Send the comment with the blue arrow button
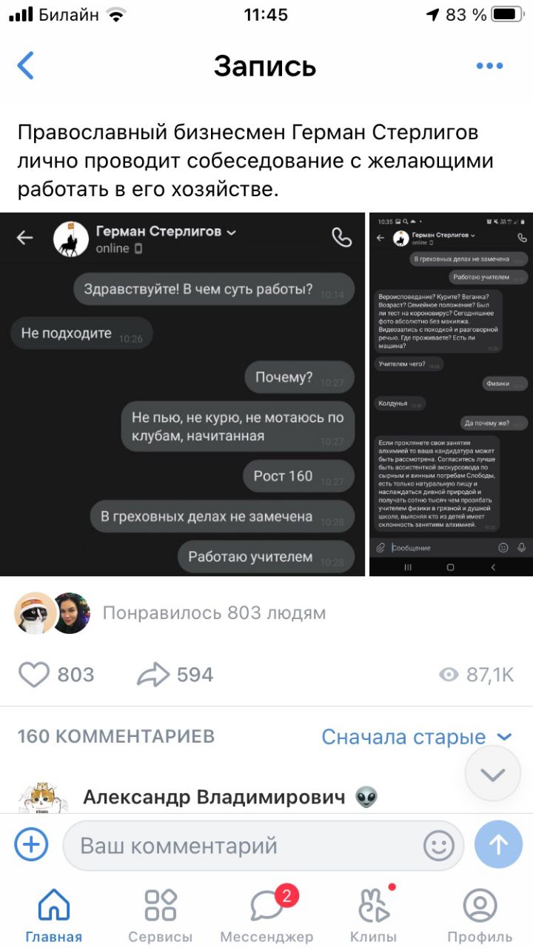533x948 pixels. coord(498,845)
